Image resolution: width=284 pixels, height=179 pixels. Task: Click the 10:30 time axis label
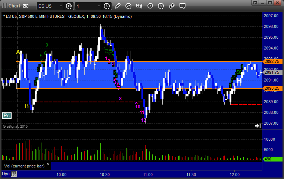105,175
